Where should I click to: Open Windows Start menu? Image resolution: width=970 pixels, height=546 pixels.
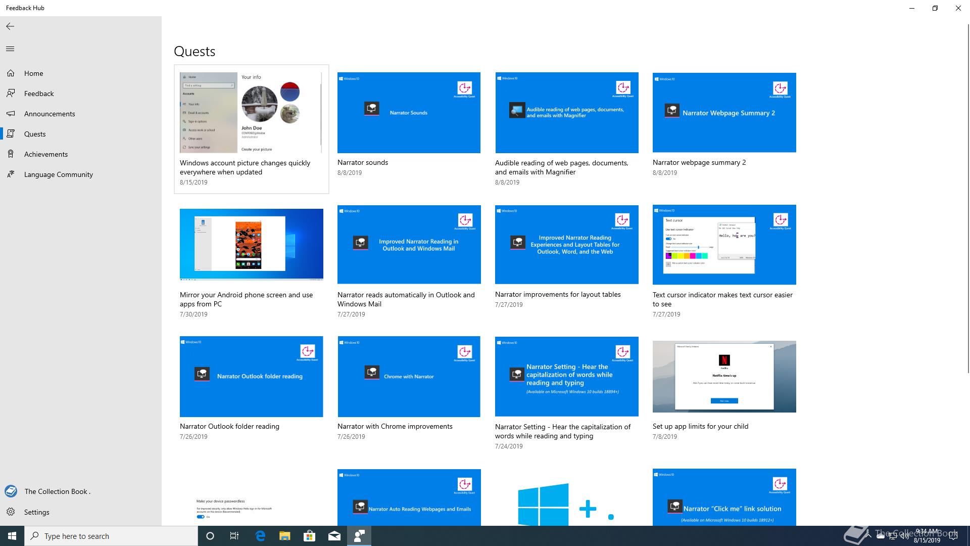[x=12, y=536]
